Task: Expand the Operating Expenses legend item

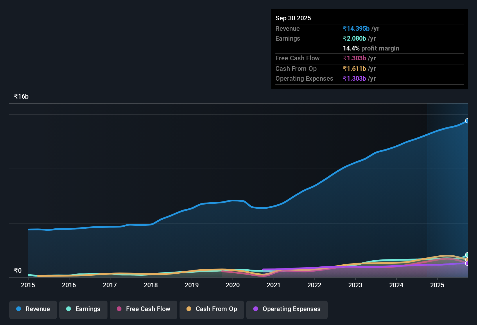Action: 287,309
